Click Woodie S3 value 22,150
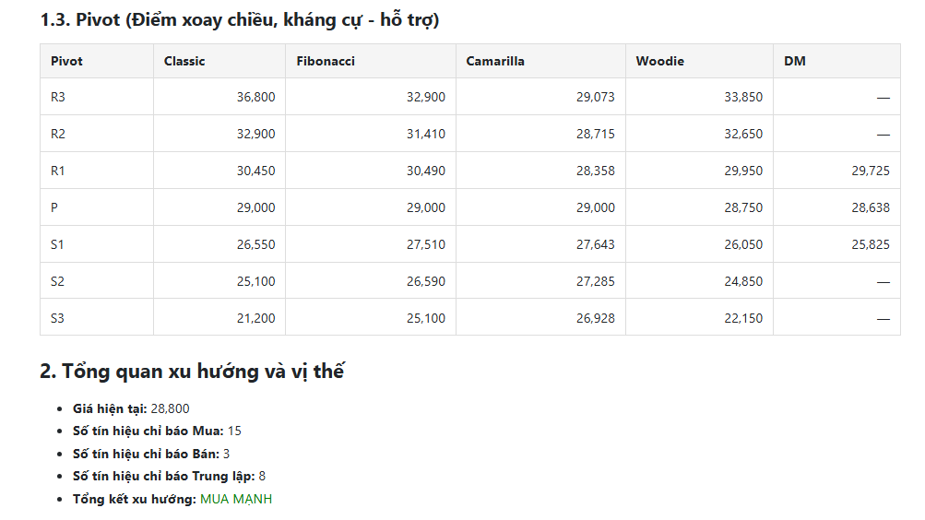925x520 pixels. (743, 318)
